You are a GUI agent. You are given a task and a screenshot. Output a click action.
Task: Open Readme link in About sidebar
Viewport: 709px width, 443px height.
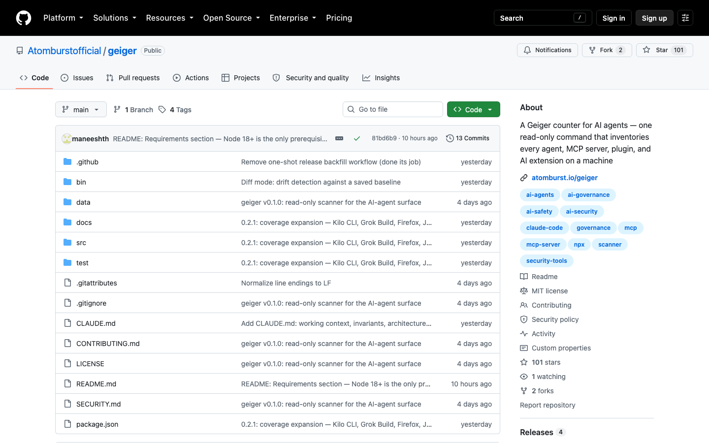tap(539, 277)
